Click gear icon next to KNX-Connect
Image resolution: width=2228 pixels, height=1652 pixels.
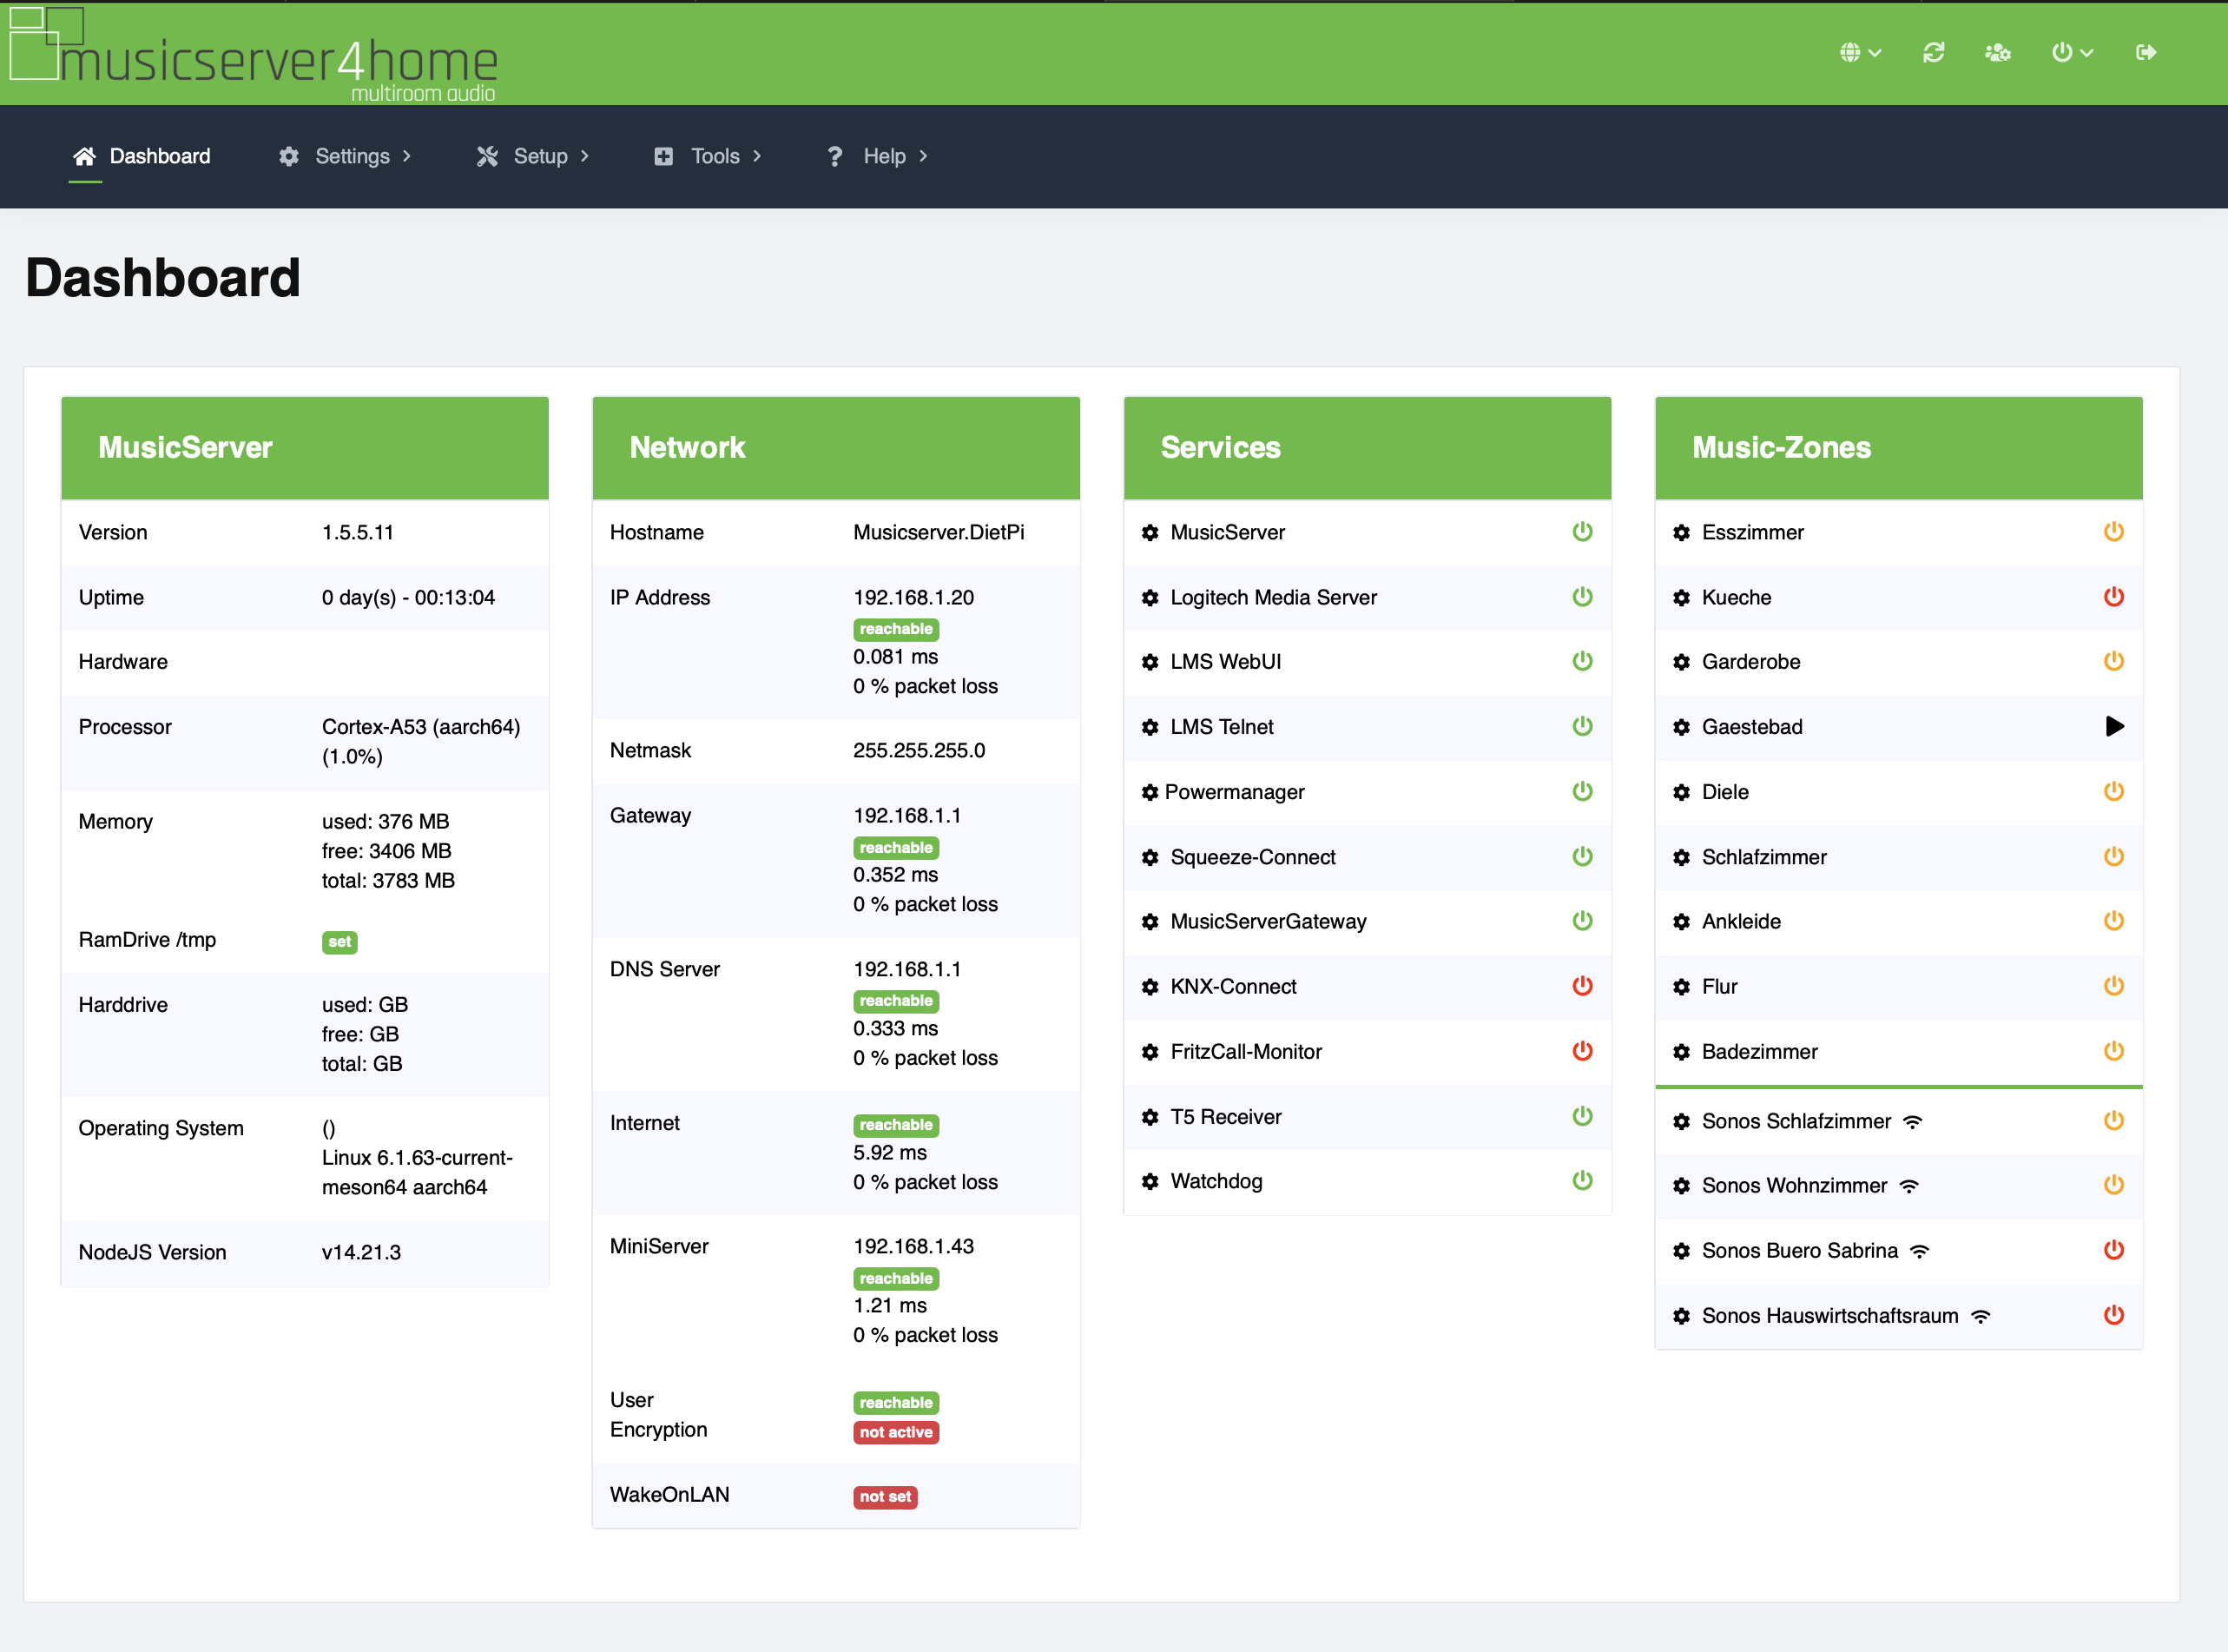click(1150, 987)
